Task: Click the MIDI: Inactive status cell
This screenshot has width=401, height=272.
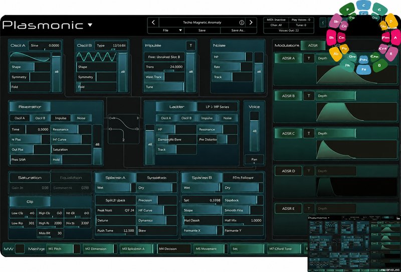Action: [x=276, y=20]
